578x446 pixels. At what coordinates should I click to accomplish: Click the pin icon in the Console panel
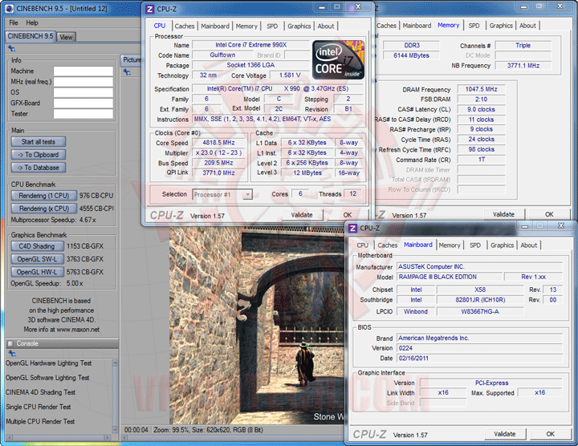tap(12, 353)
